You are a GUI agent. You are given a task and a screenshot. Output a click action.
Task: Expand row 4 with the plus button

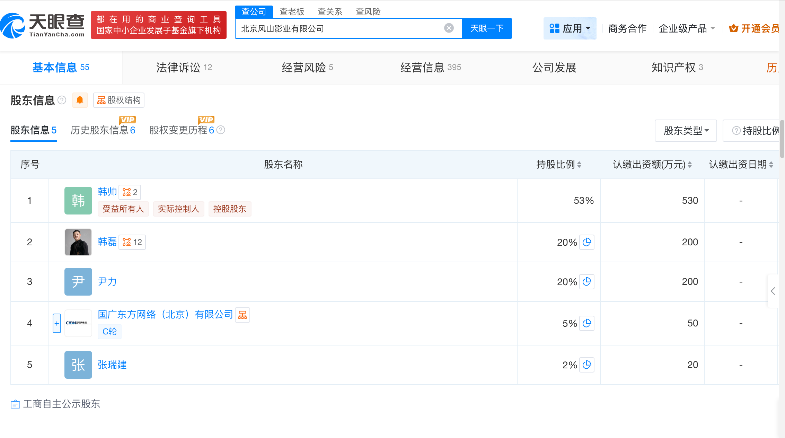[x=56, y=323]
